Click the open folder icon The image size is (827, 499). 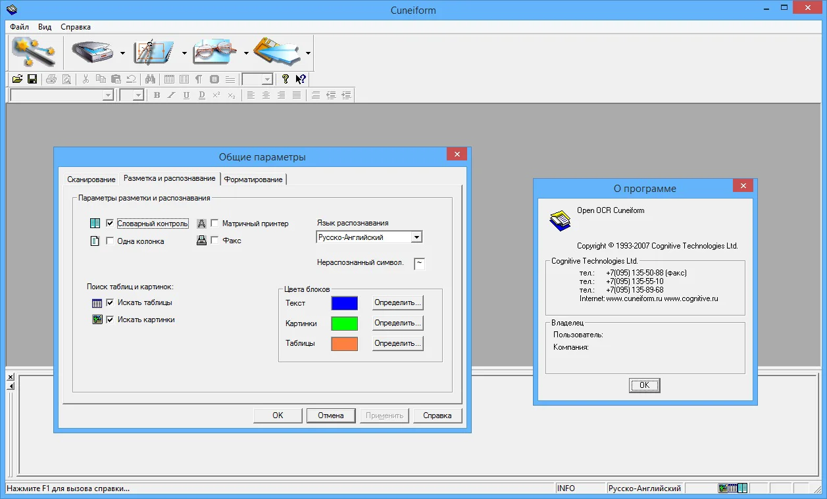[17, 79]
